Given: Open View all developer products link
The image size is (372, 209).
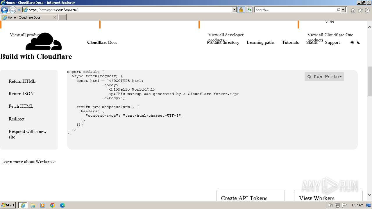Looking at the screenshot, I should (x=226, y=37).
